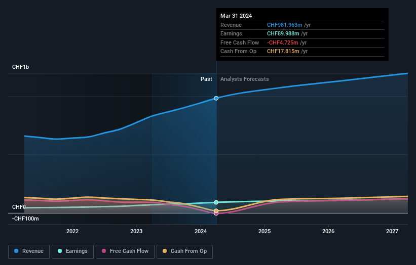Click the Earnings row label in tooltip

(x=231, y=33)
